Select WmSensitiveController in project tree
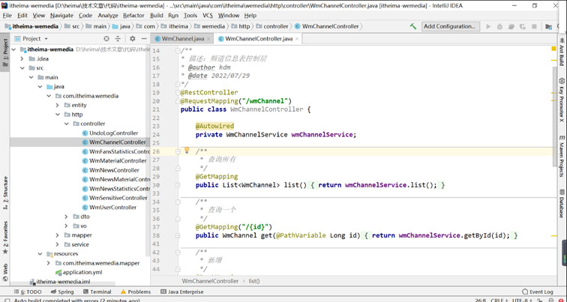This screenshot has width=567, height=302. click(118, 198)
